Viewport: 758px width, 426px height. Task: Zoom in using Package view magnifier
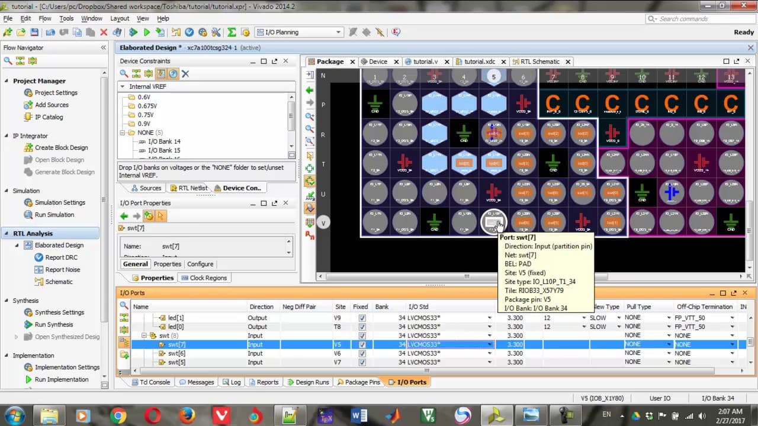(309, 117)
